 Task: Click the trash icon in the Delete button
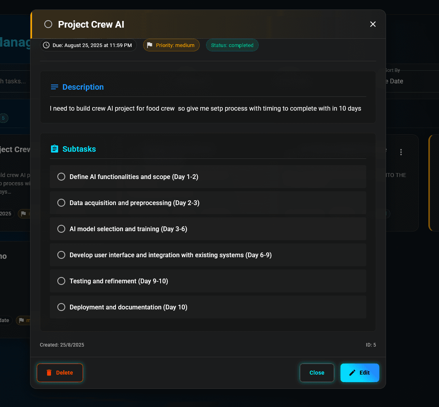pyautogui.click(x=49, y=373)
